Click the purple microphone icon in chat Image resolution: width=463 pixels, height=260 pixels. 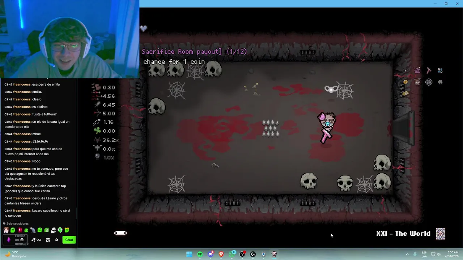9,240
